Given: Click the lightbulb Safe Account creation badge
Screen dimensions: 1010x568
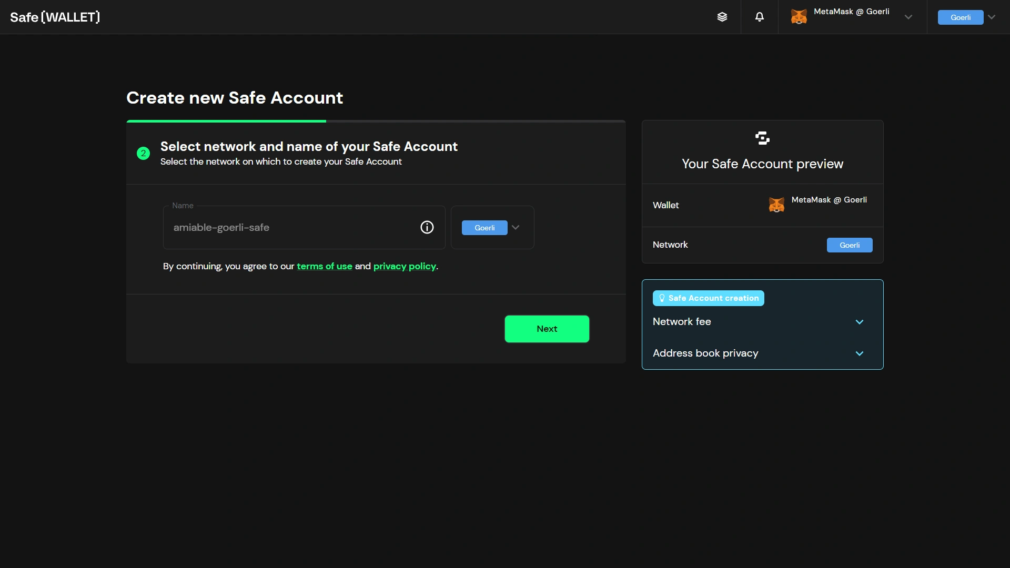Looking at the screenshot, I should point(708,298).
